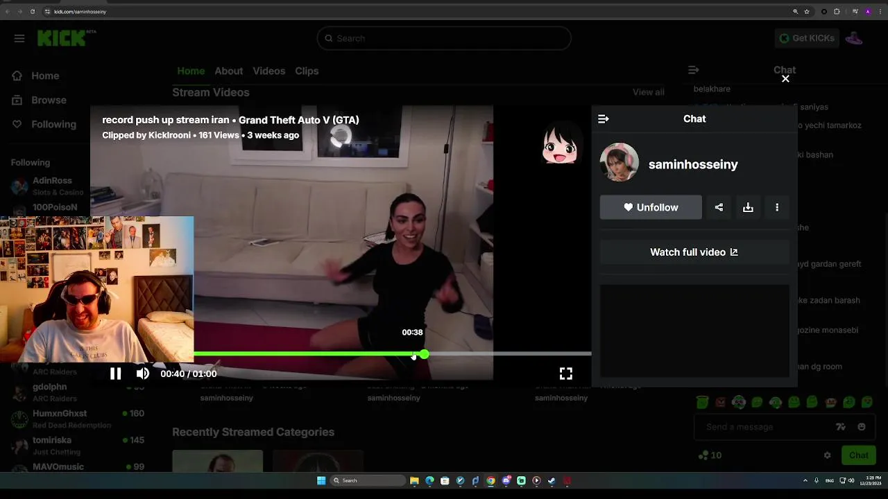888x499 pixels.
Task: Go to Home in sidebar
Action: (37, 76)
